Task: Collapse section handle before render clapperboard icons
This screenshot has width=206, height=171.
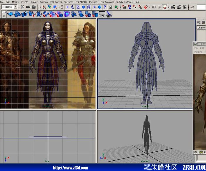Action: coord(169,7)
